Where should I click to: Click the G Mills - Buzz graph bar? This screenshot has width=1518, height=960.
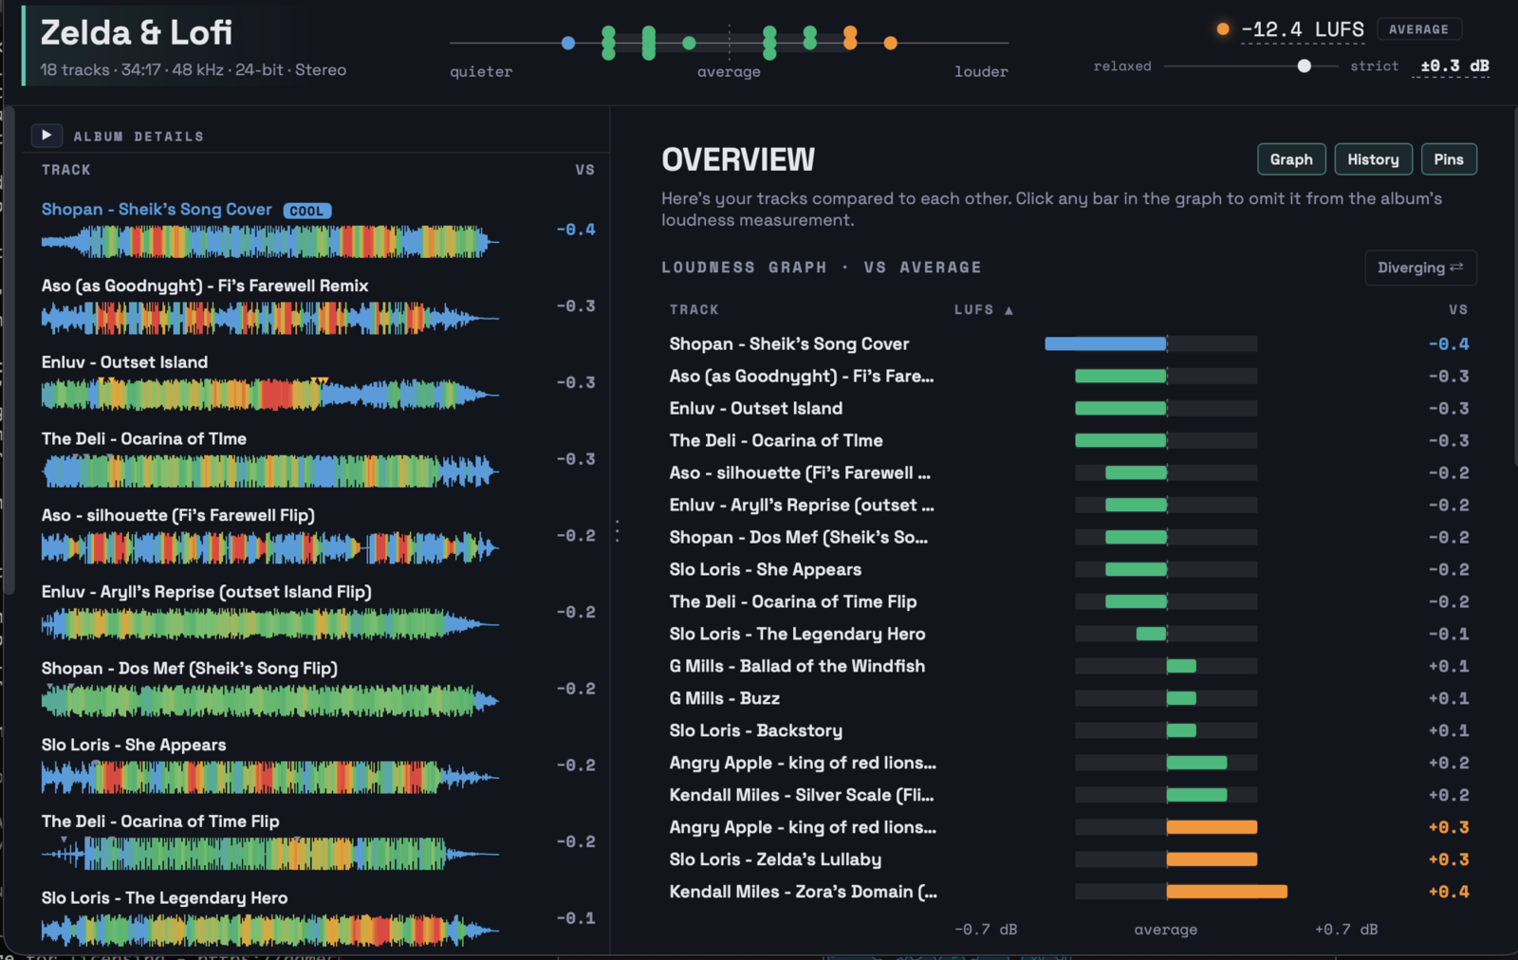[1181, 698]
